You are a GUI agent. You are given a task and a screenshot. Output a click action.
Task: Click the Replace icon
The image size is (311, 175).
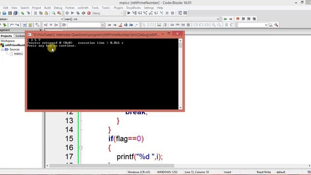click(x=59, y=13)
